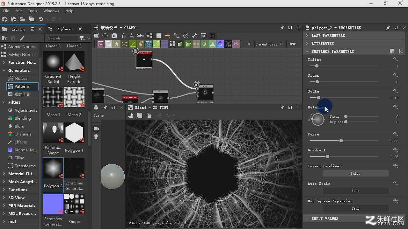
Task: Add a Pixel Processor node (01 icon)
Action: tap(228, 44)
